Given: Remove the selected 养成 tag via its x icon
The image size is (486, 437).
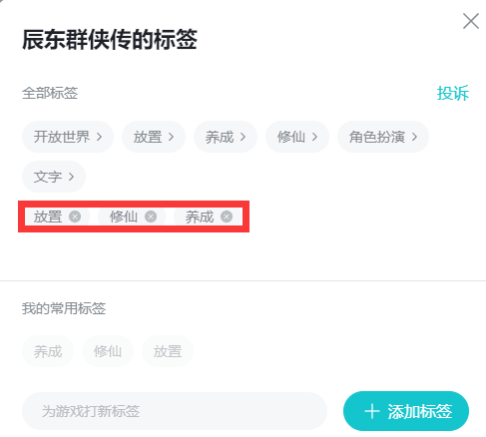Looking at the screenshot, I should [227, 217].
